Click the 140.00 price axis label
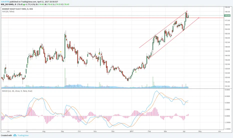The height and width of the screenshot is (138, 233). 227,55
